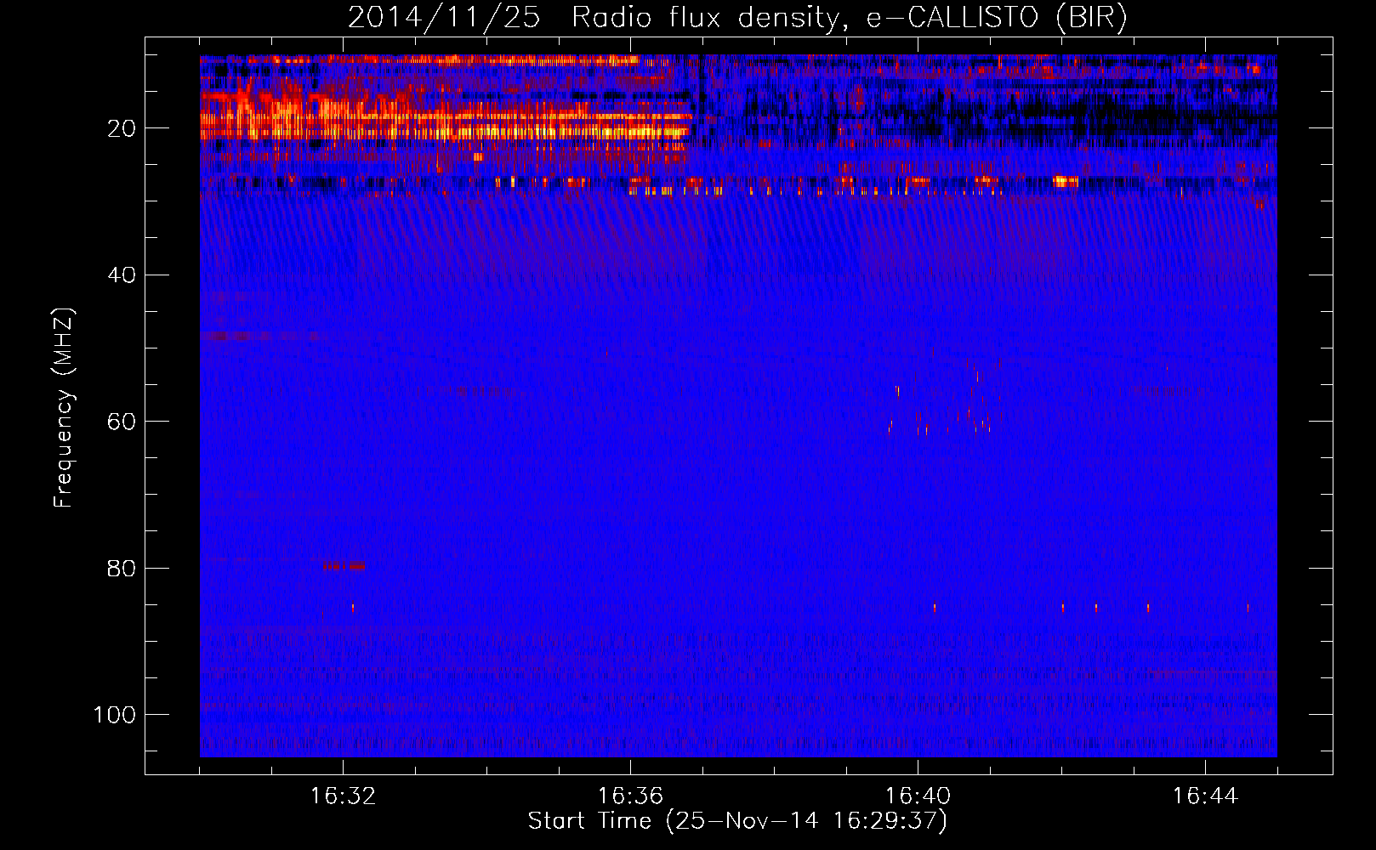1376x850 pixels.
Task: Click the 60 frequency tick label
Action: click(122, 422)
